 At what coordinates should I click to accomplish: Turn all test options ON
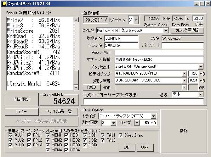coord(127,147)
